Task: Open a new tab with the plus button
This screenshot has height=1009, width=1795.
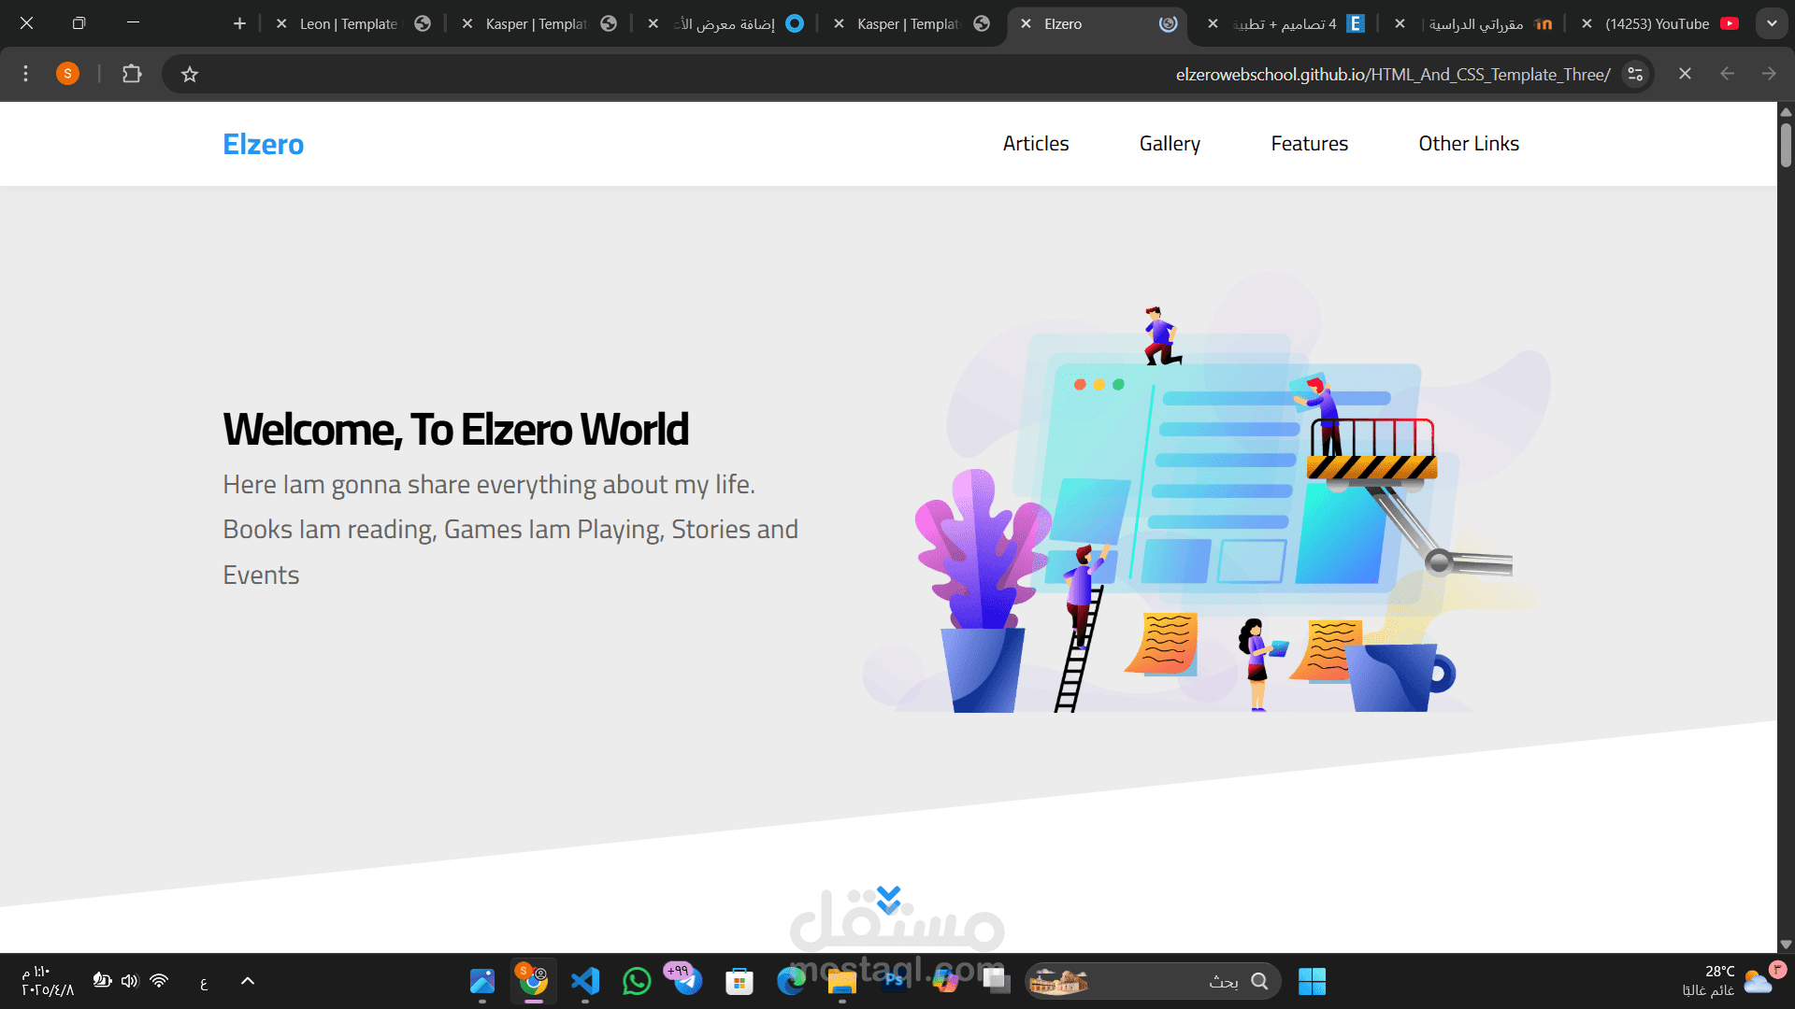Action: pos(239,23)
